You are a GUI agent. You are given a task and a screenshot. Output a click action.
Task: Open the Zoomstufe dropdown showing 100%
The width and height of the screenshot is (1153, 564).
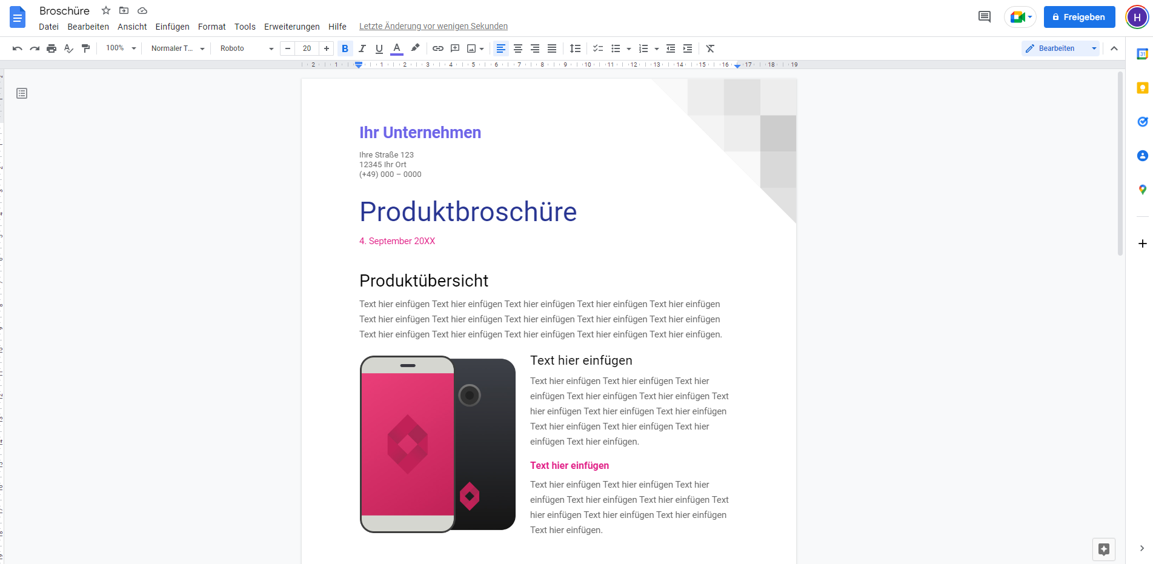pyautogui.click(x=119, y=48)
